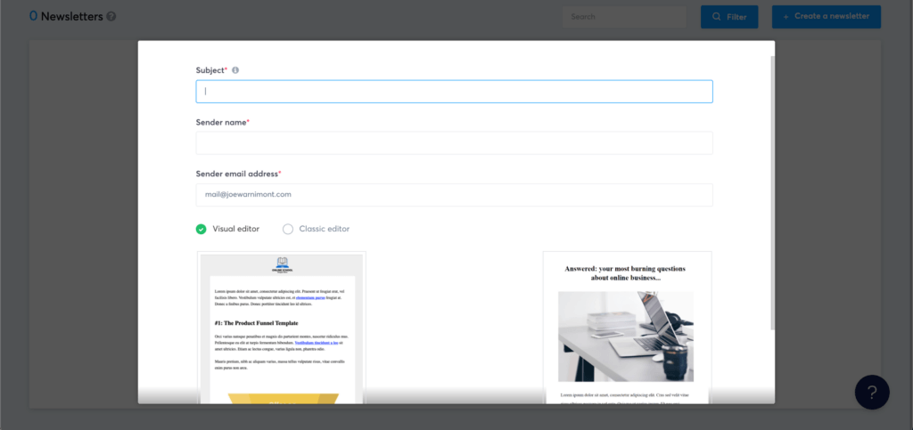Click the Classic editor label text

[x=324, y=229]
